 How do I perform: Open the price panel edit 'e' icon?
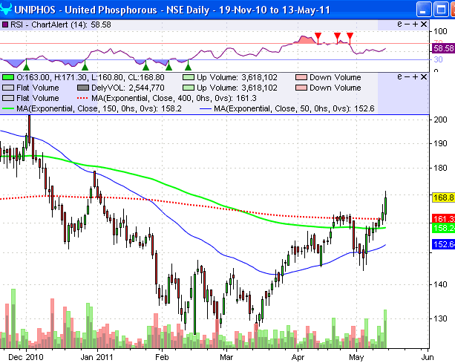399,77
